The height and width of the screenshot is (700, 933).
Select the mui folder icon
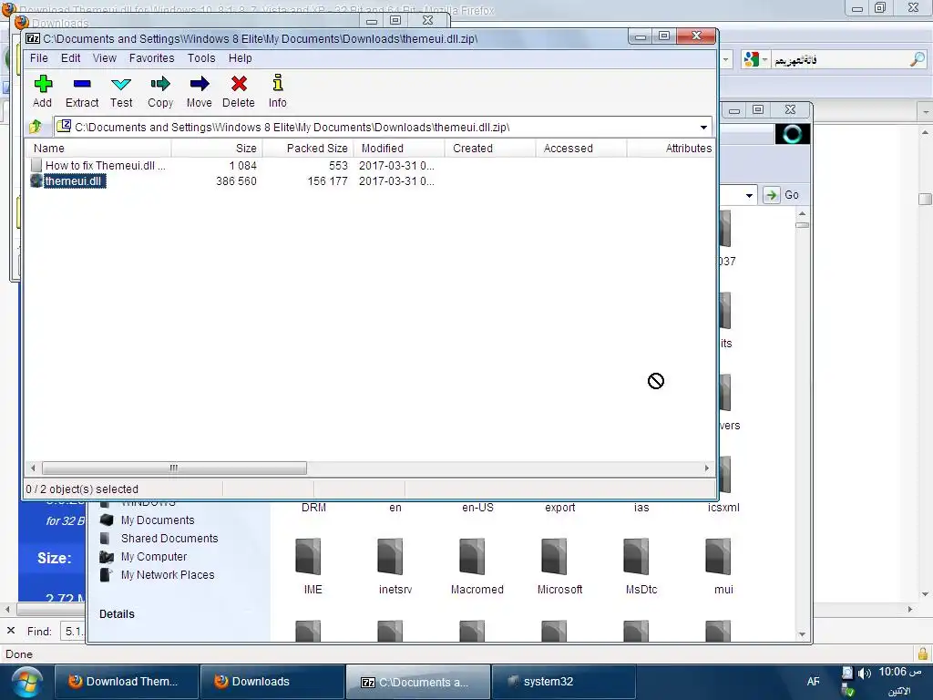720,557
